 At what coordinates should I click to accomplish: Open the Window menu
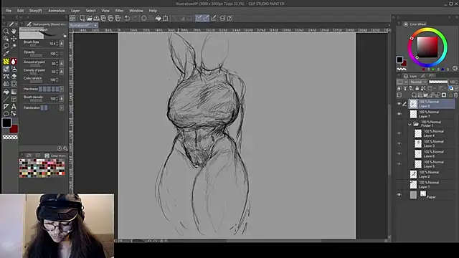(x=136, y=11)
